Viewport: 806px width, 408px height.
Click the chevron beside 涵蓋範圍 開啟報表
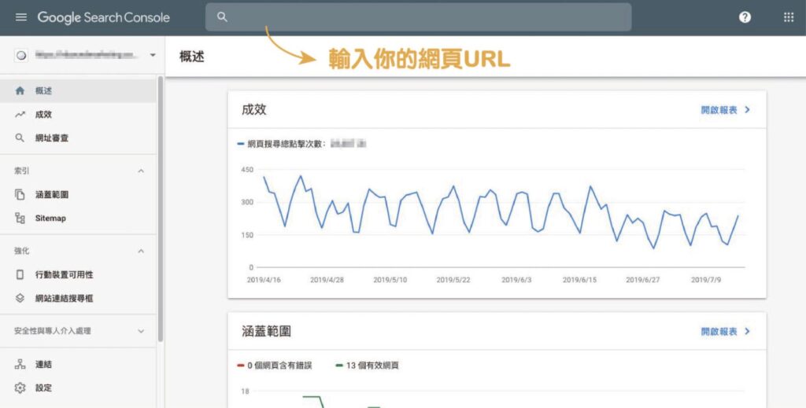pos(748,332)
